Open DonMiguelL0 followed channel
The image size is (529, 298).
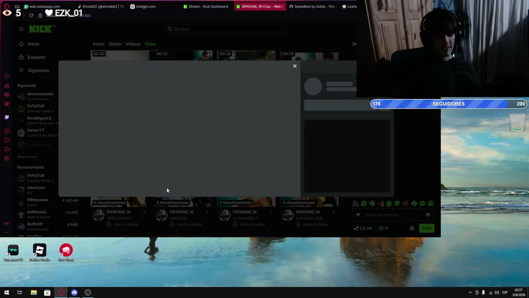pos(36,120)
